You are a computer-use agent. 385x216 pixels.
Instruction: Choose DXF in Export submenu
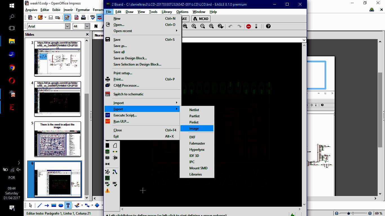tap(197, 137)
